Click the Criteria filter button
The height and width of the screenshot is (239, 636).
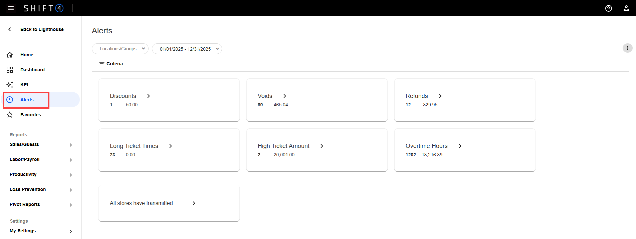pos(111,64)
